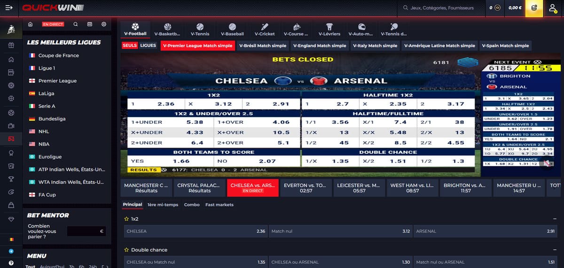Select the V-Cricket tab
The width and height of the screenshot is (564, 268).
click(x=265, y=29)
